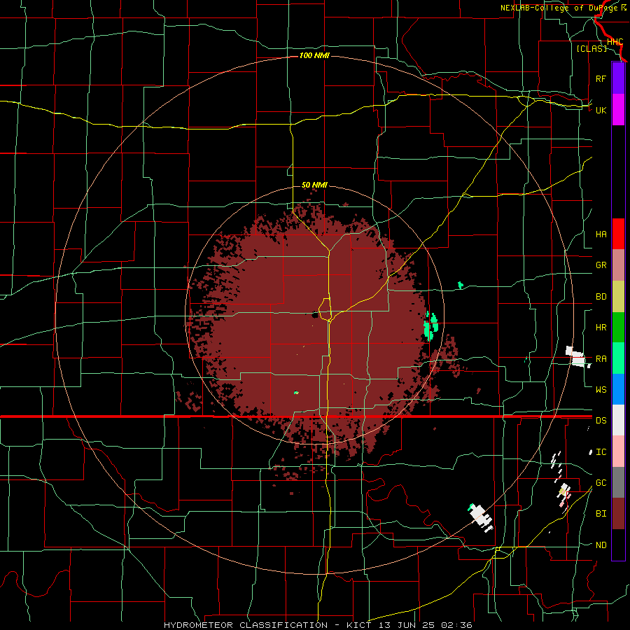The image size is (630, 630).
Task: Click the light green RA legend swatch
Action: tap(618, 358)
